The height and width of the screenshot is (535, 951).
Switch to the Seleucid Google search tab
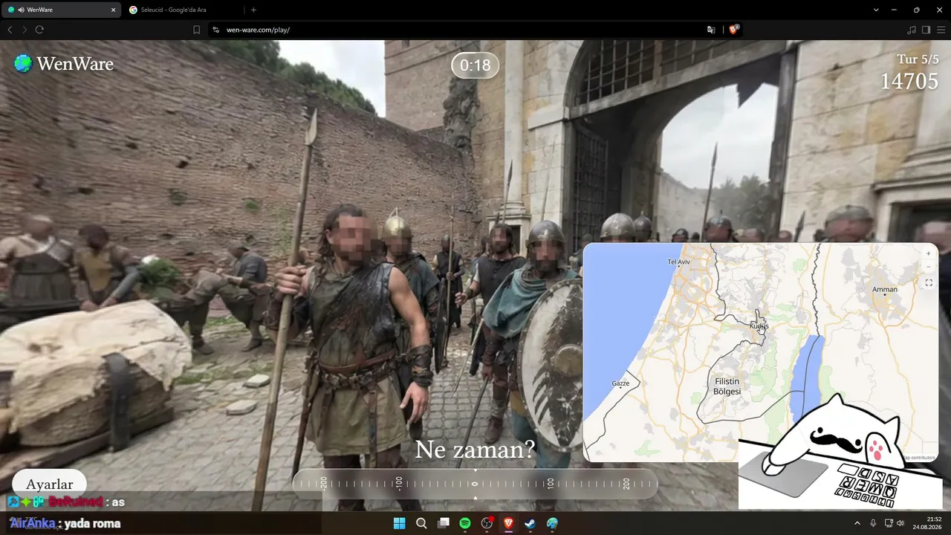(x=184, y=10)
